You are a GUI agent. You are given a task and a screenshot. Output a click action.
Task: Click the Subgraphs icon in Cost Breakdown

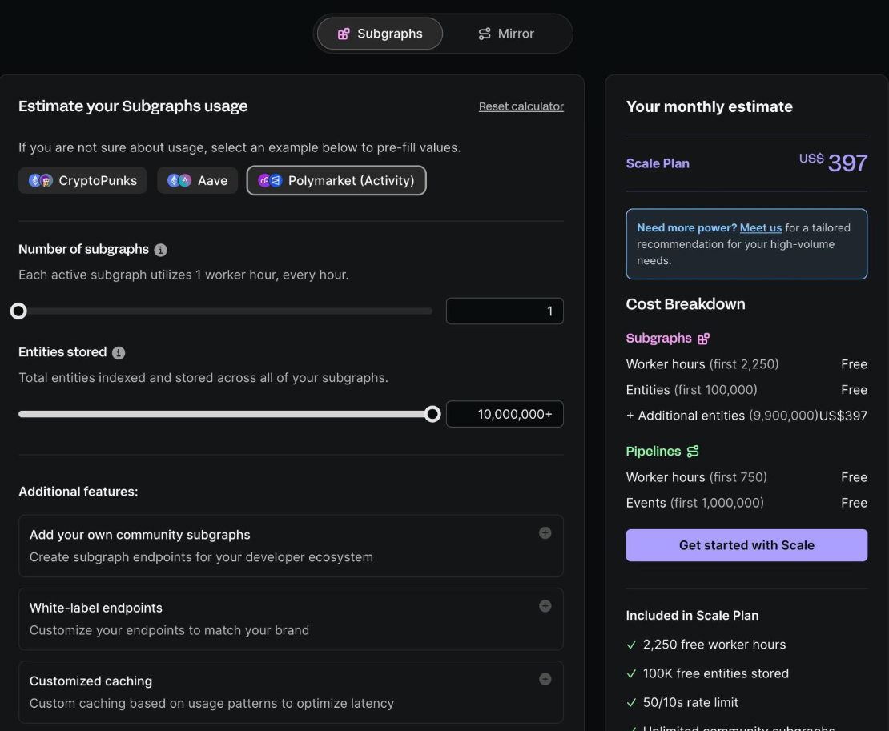click(x=704, y=339)
